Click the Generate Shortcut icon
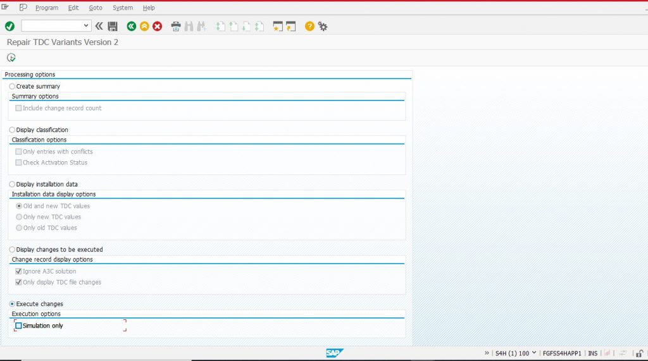 [x=291, y=27]
